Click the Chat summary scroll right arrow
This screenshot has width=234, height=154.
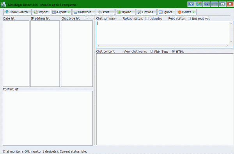click(227, 45)
